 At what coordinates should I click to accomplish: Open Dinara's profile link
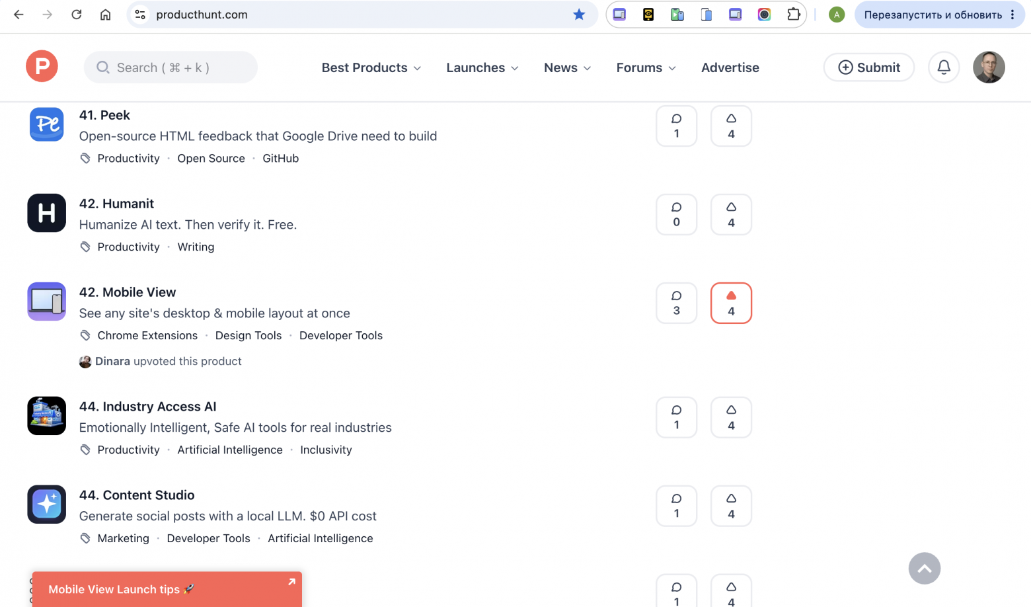click(x=112, y=361)
